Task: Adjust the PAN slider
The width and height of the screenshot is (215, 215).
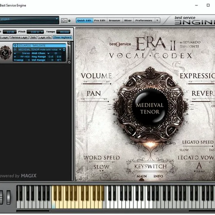Action: (94, 102)
